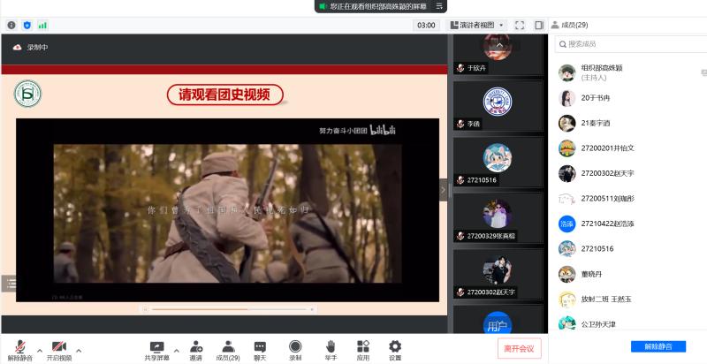This screenshot has width=707, height=364.
Task: Click the 共享屏幕 share screen icon
Action: [157, 349]
